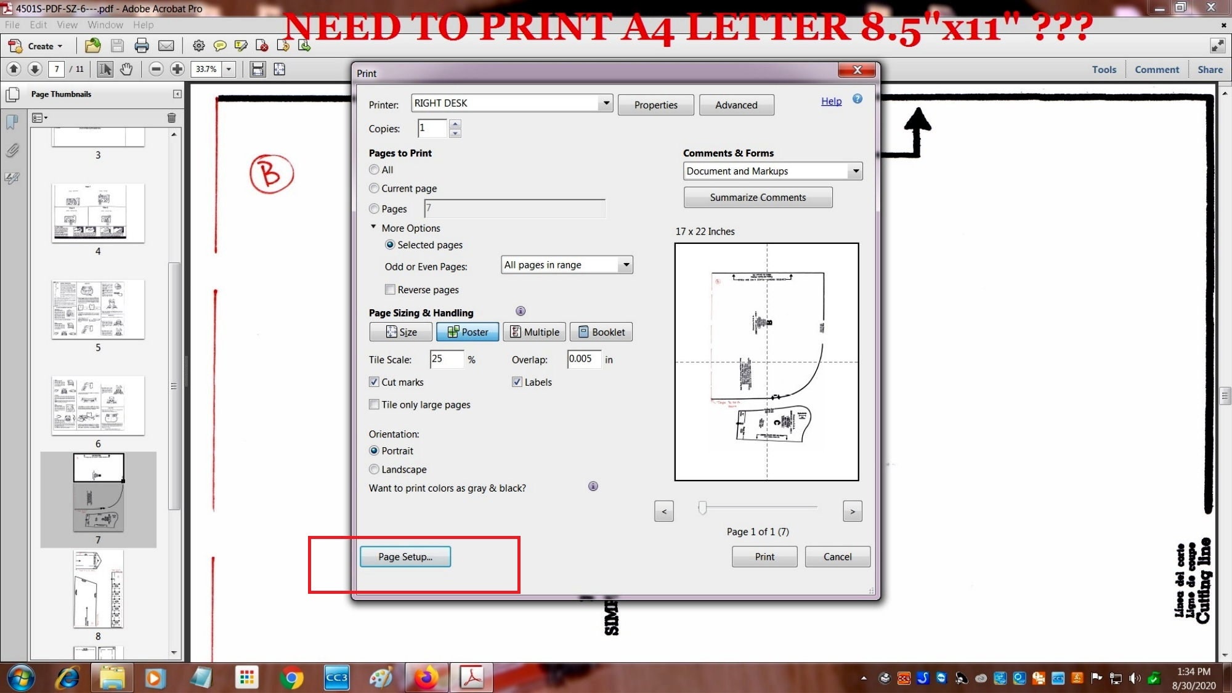The image size is (1232, 693).
Task: Click the Advanced button
Action: [x=736, y=105]
